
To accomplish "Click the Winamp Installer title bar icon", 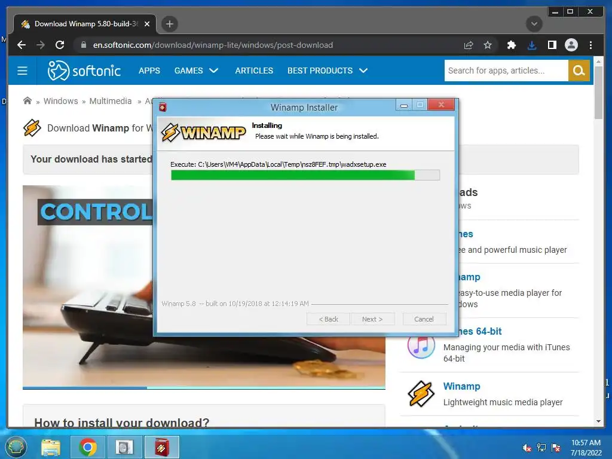I will click(x=163, y=107).
